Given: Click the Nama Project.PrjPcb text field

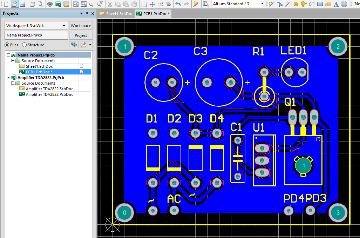Looking at the screenshot, I should pos(36,35).
